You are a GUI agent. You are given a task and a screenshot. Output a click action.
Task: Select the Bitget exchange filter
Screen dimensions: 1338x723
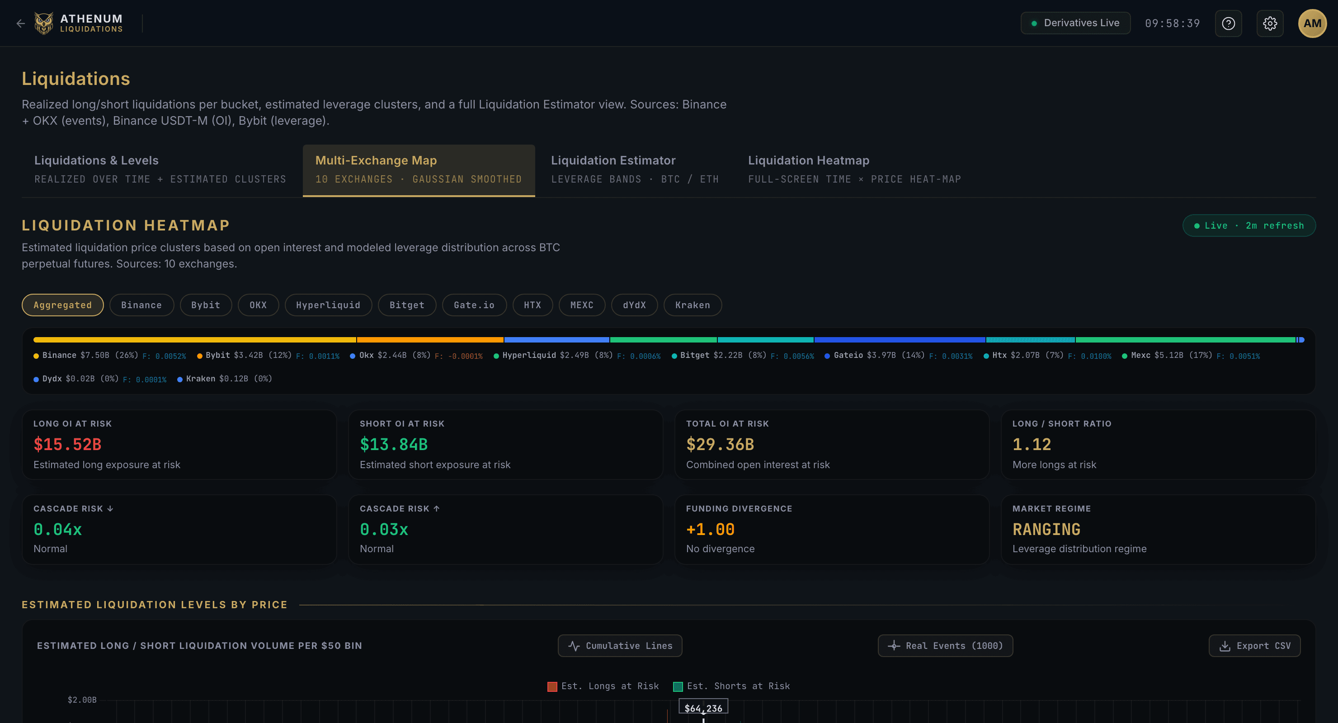pos(407,305)
